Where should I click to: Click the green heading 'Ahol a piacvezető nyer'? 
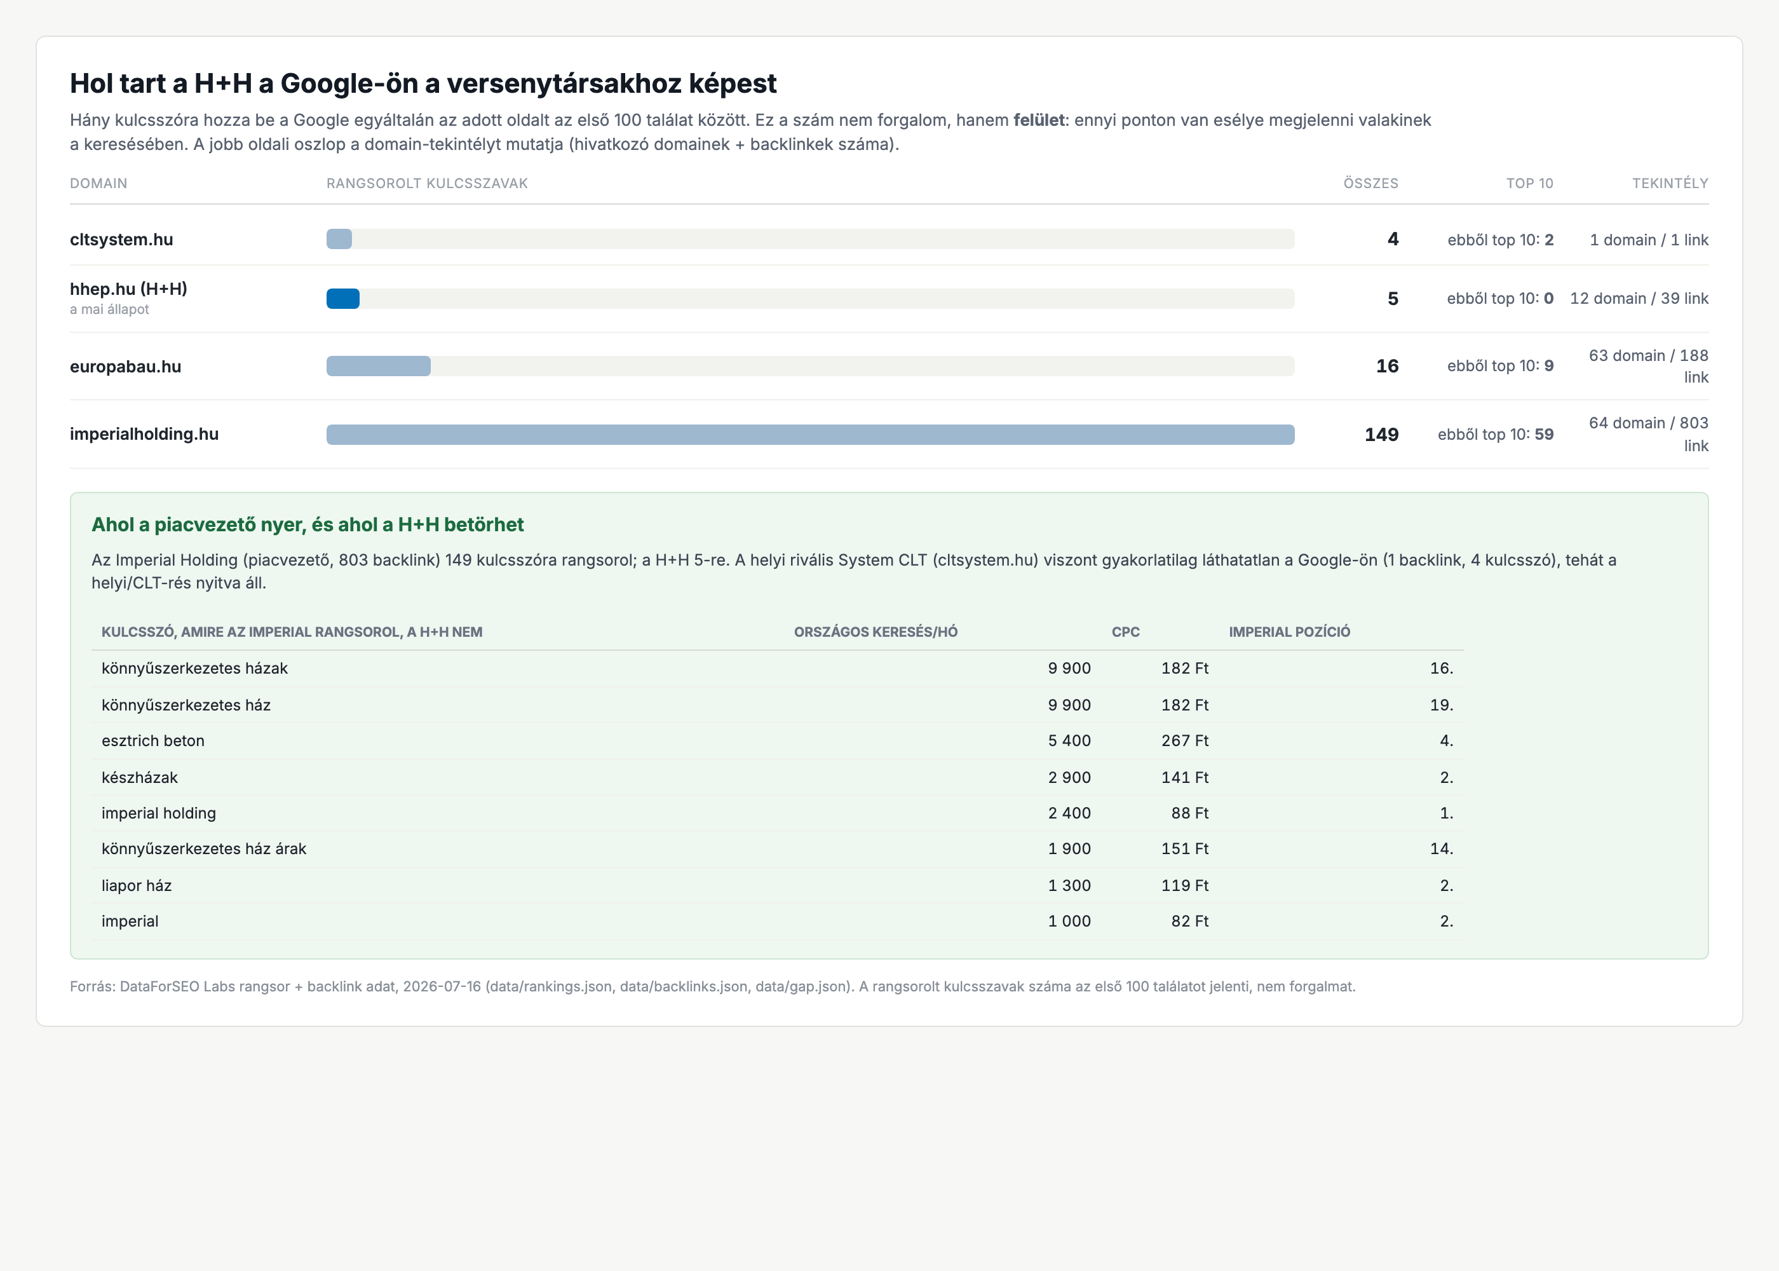click(308, 524)
